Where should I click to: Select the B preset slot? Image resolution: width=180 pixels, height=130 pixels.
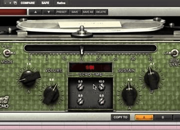163,117
